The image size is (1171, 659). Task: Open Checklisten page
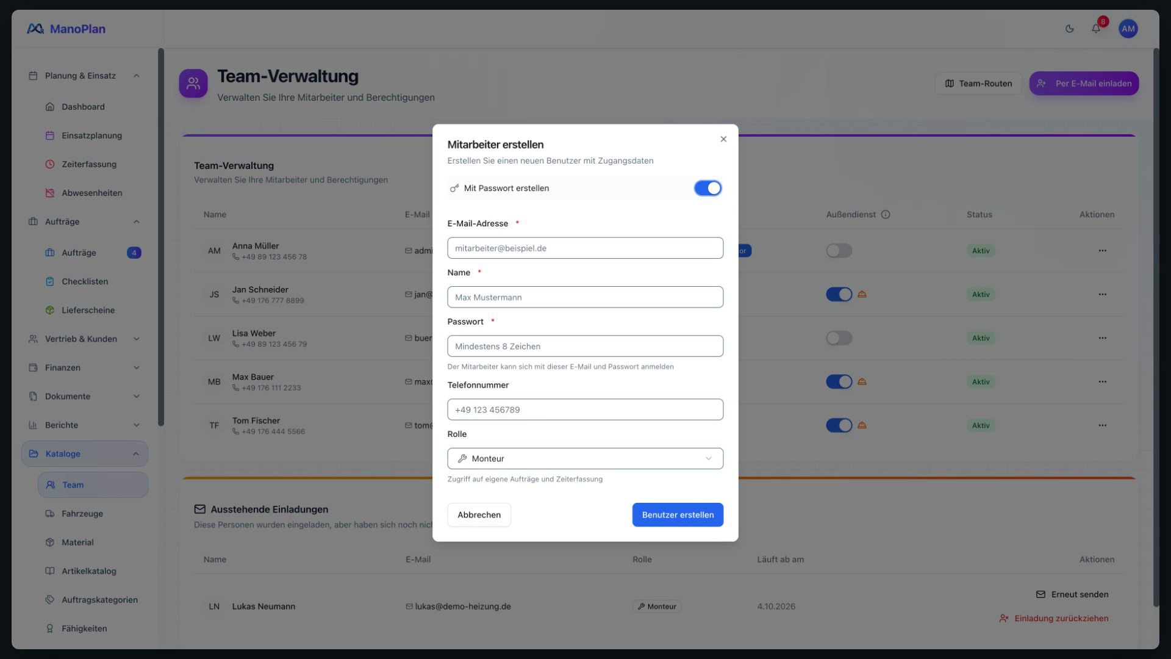click(93, 281)
